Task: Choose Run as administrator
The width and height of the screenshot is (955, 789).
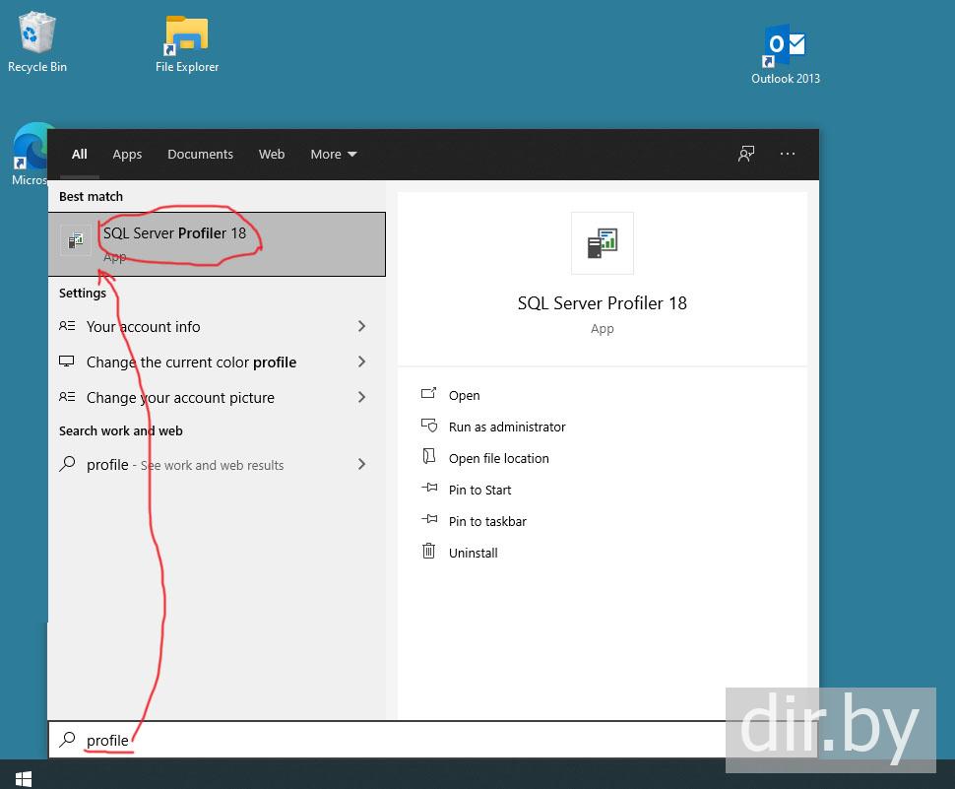Action: tap(507, 427)
